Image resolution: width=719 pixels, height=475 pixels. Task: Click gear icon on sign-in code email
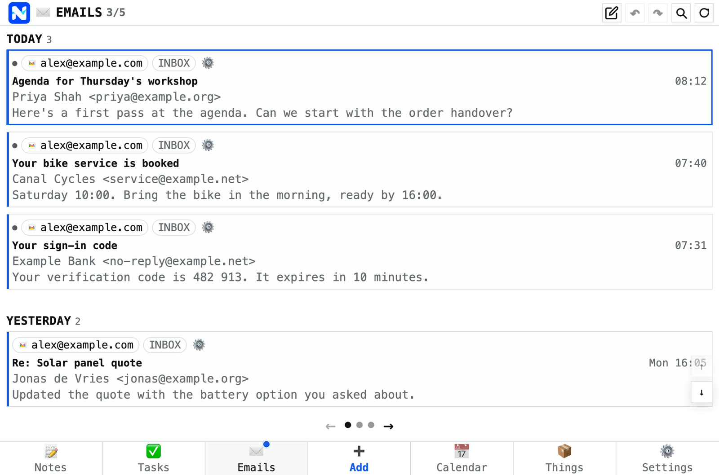point(208,227)
